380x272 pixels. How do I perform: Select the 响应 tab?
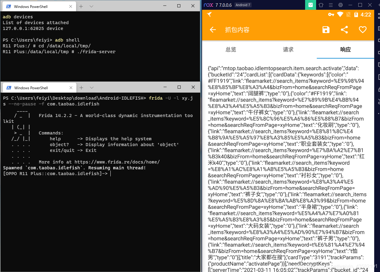[x=345, y=50]
